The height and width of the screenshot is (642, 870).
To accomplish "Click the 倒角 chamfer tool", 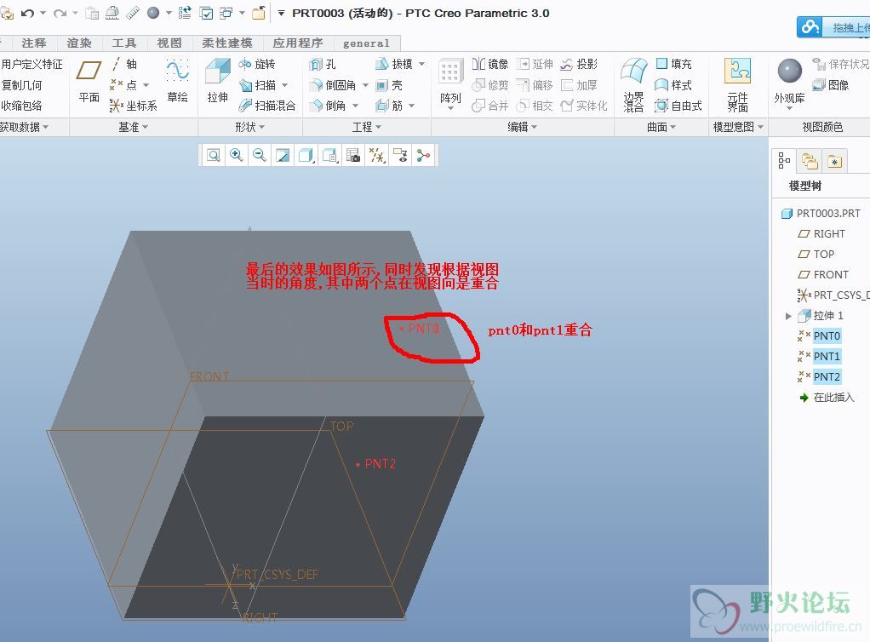I will (x=328, y=106).
